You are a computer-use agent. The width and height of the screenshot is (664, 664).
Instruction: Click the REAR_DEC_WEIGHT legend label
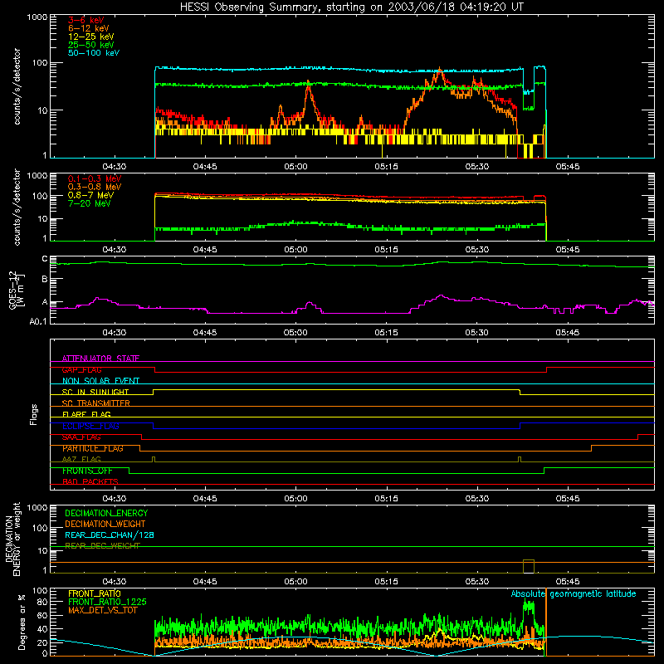coord(102,546)
